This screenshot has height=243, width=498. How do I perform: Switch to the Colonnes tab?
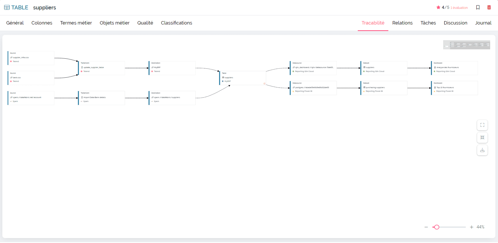pos(42,23)
